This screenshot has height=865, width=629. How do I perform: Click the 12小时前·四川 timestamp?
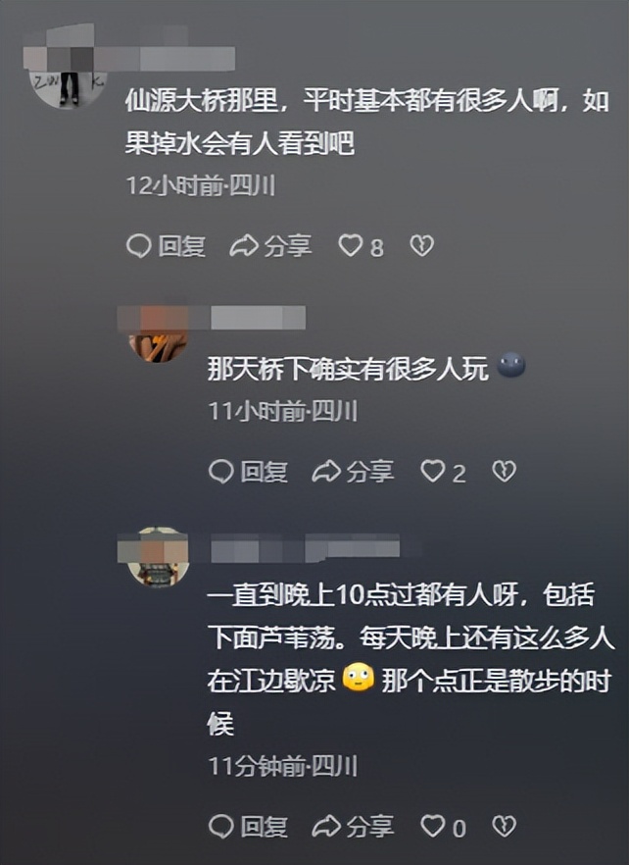[201, 186]
